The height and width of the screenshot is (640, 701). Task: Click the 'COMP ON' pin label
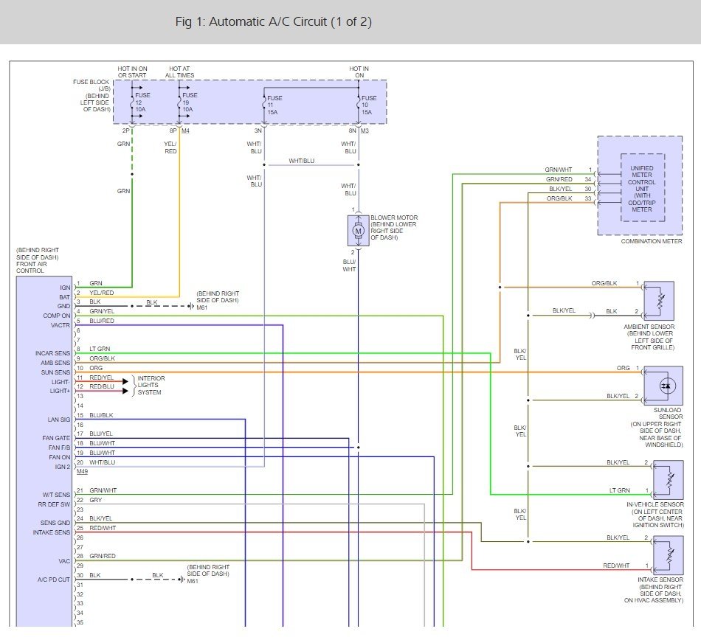pos(57,316)
